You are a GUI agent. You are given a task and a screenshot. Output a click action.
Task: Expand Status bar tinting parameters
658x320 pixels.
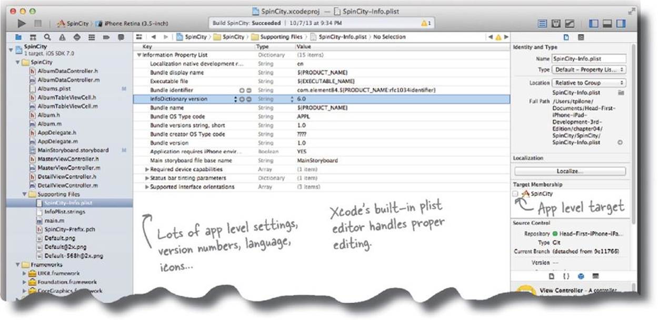pyautogui.click(x=147, y=178)
